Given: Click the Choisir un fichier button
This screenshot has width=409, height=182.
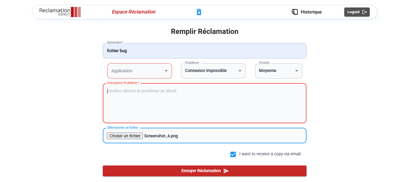Looking at the screenshot, I should 125,136.
